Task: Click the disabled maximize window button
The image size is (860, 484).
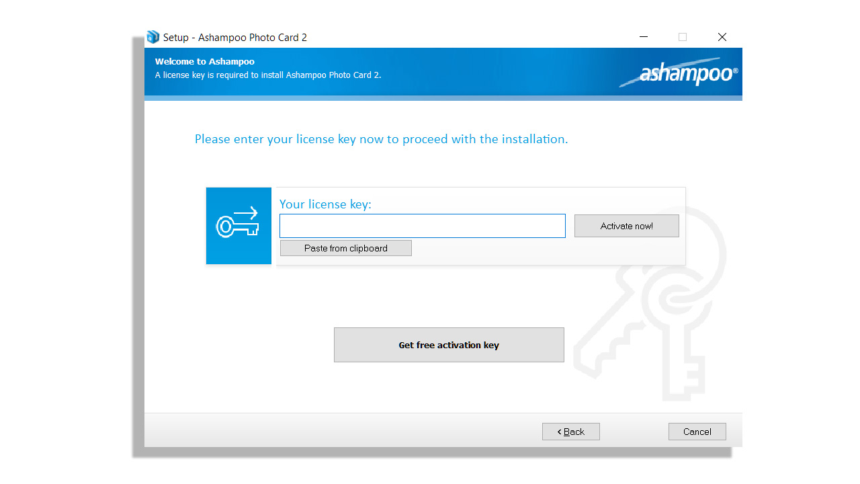Action: pyautogui.click(x=683, y=37)
